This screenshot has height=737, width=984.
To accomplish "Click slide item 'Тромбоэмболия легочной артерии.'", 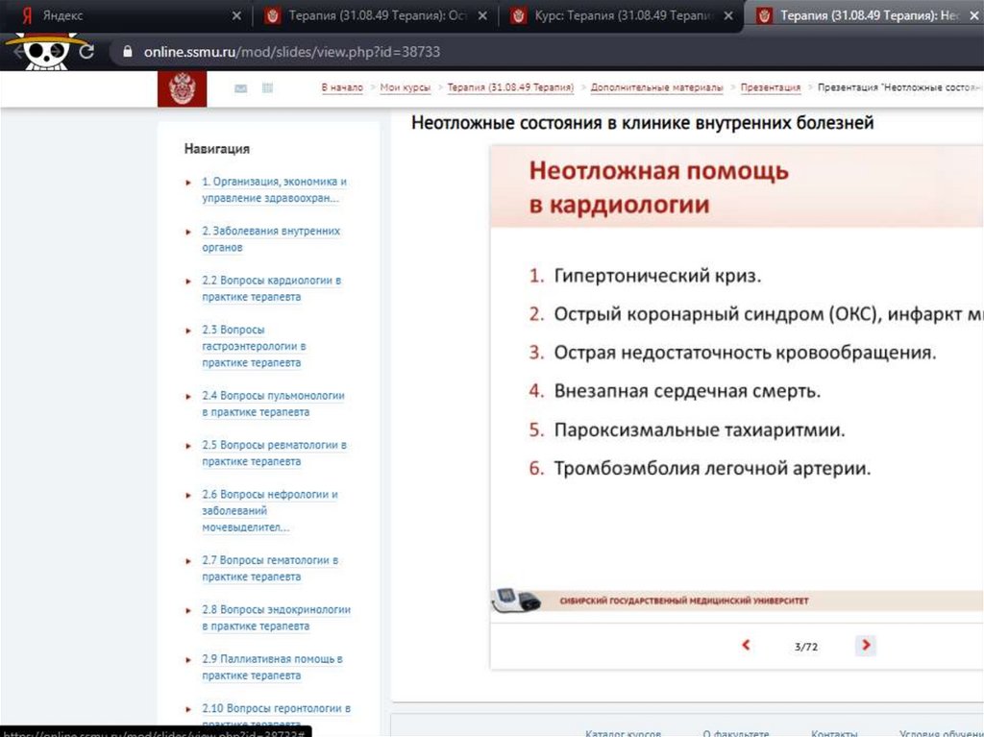I will coord(712,468).
